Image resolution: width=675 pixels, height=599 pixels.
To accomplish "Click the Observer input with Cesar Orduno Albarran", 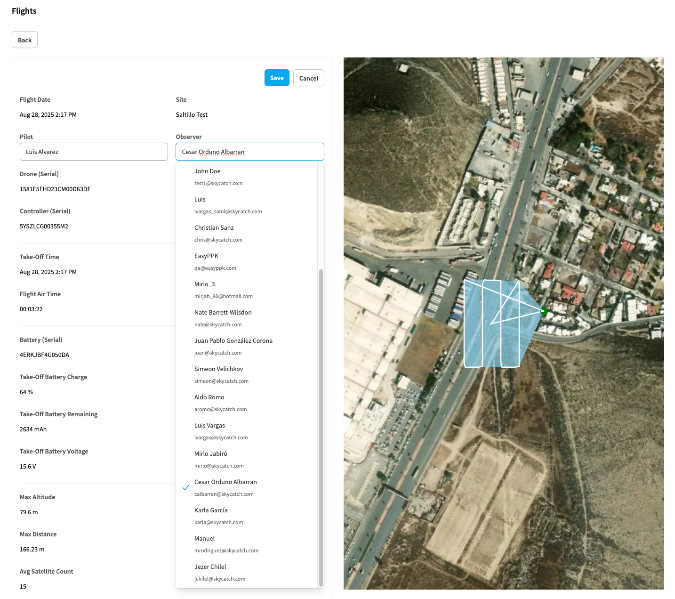I will coord(250,152).
